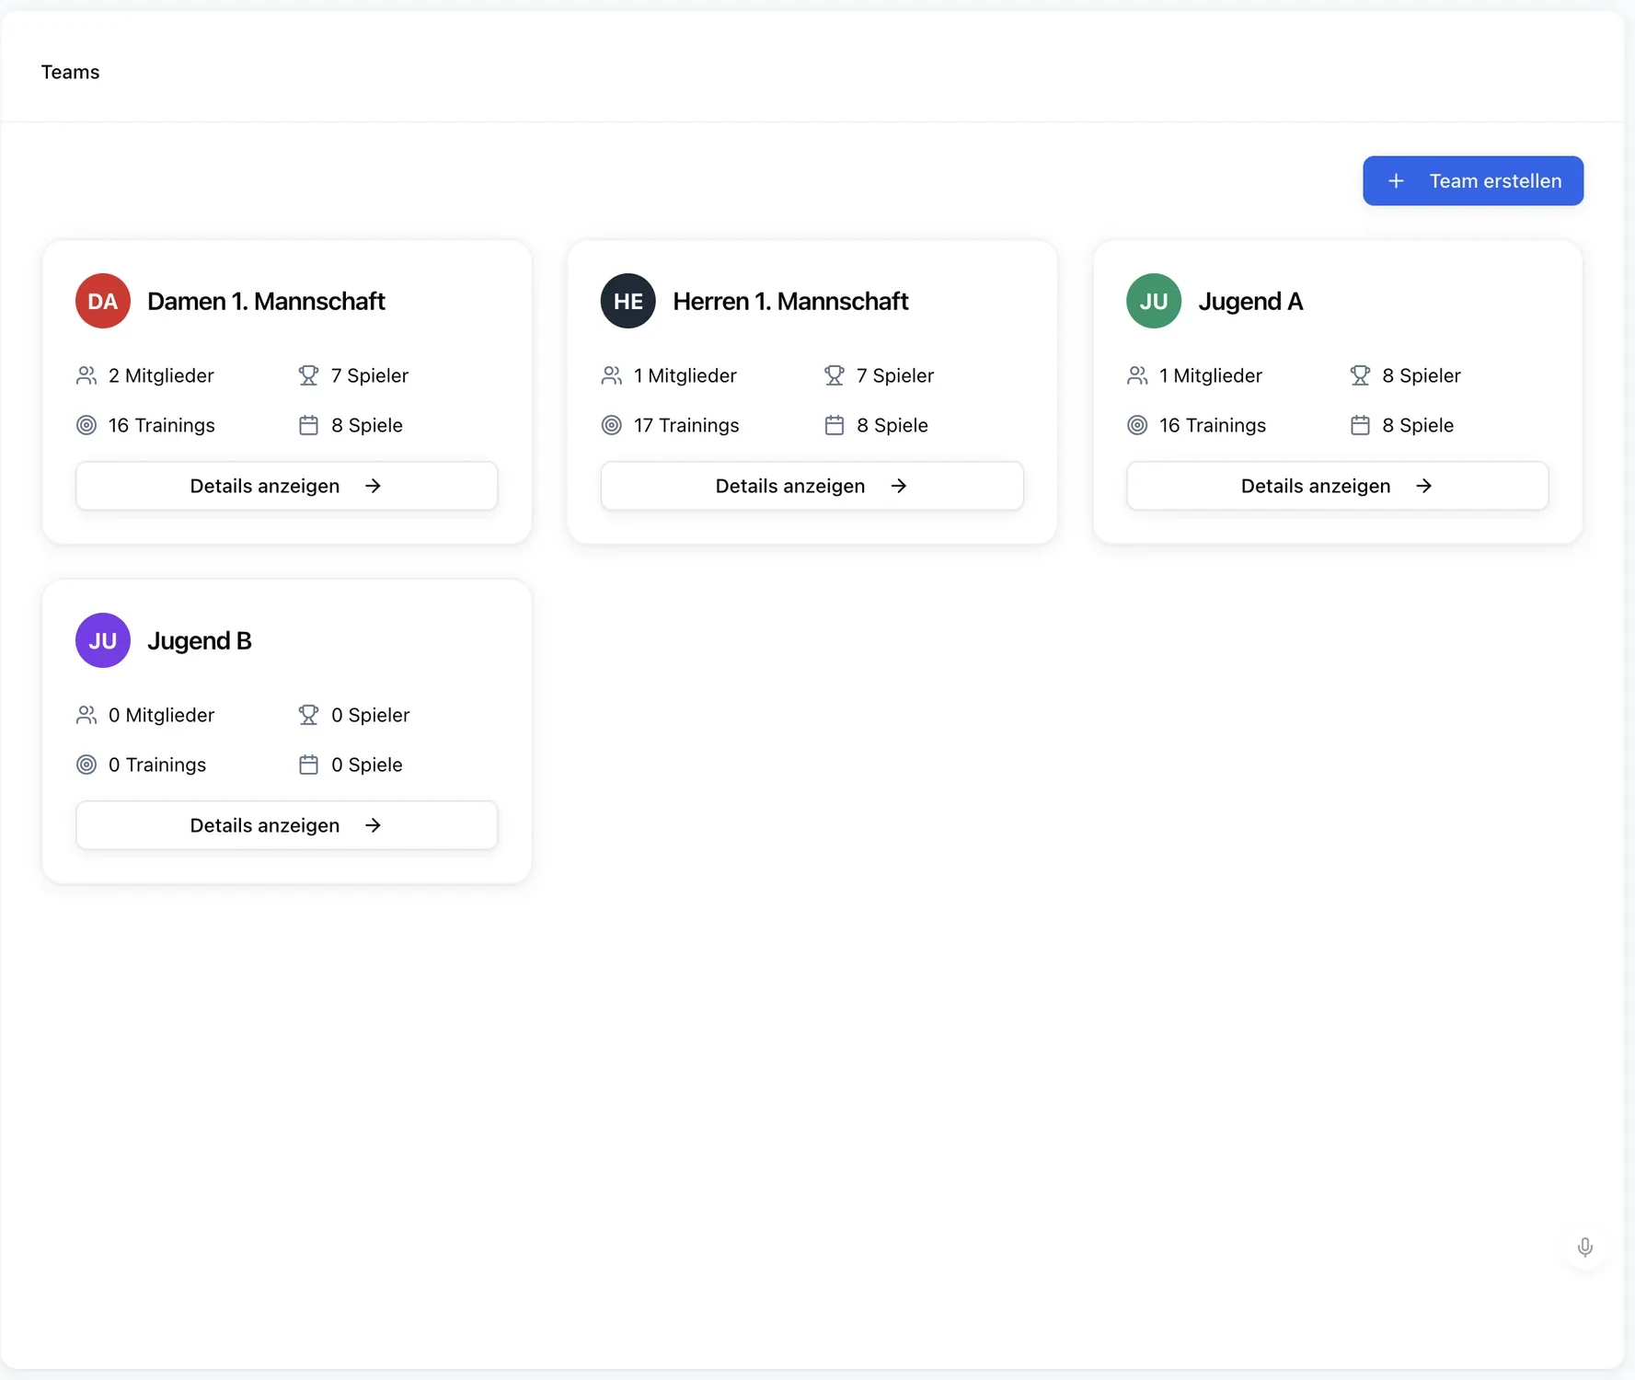Viewport: 1635px width, 1380px height.
Task: Click the Damen 1. Mannschaft team name
Action: tap(266, 301)
